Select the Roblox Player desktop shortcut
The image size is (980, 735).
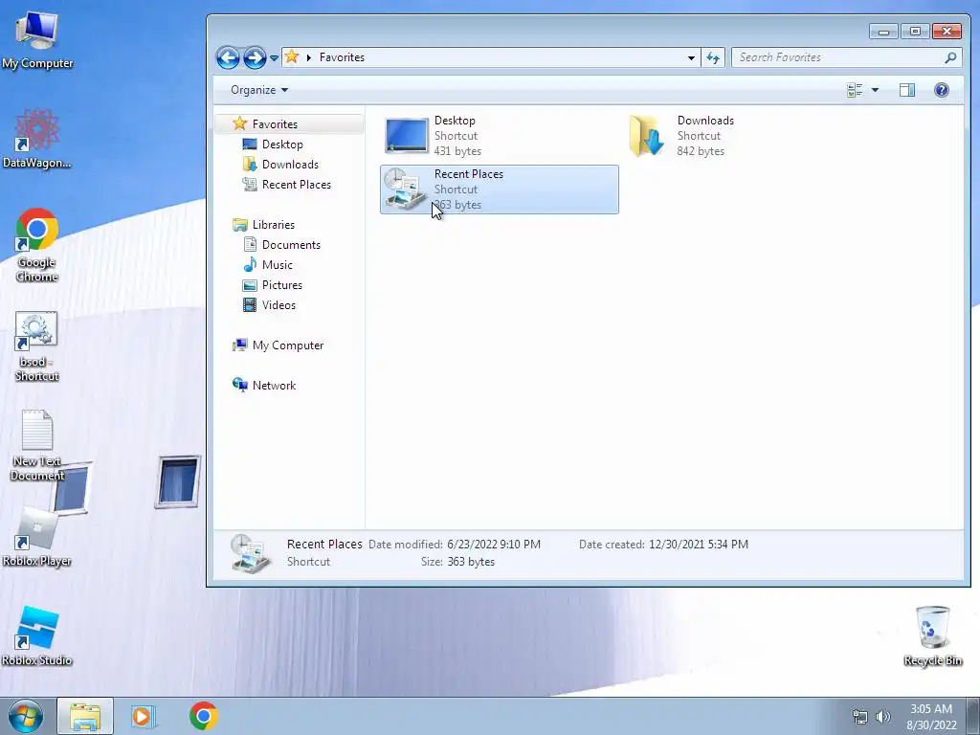click(37, 537)
